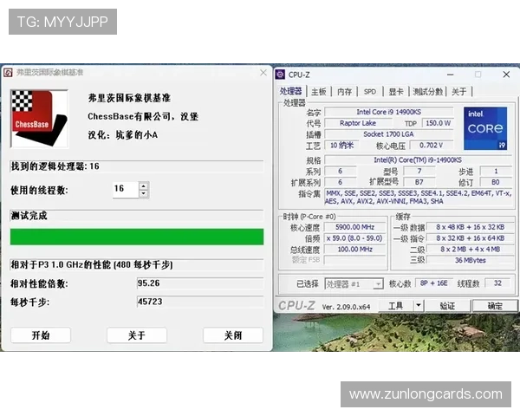
Task: Minimize the CPU-Z window
Action: (451, 75)
